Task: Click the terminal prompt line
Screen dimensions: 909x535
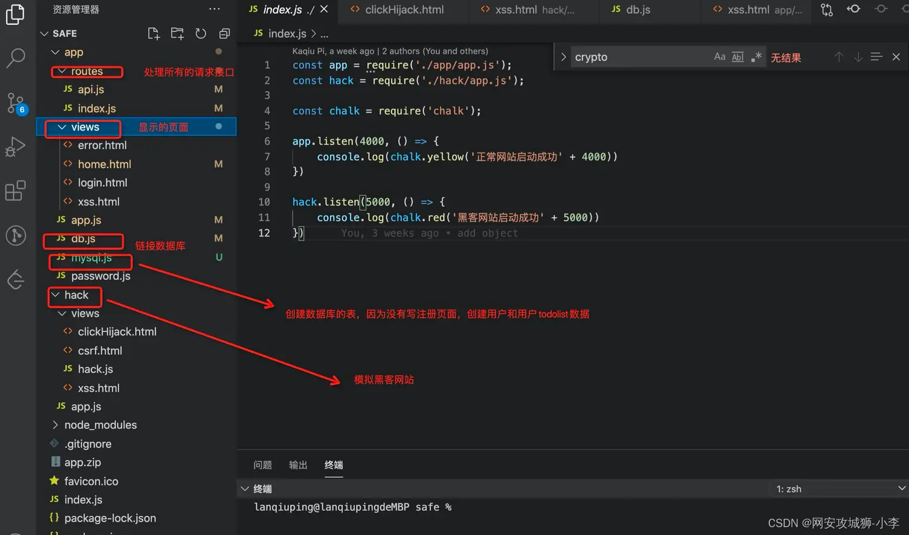Action: [x=353, y=507]
